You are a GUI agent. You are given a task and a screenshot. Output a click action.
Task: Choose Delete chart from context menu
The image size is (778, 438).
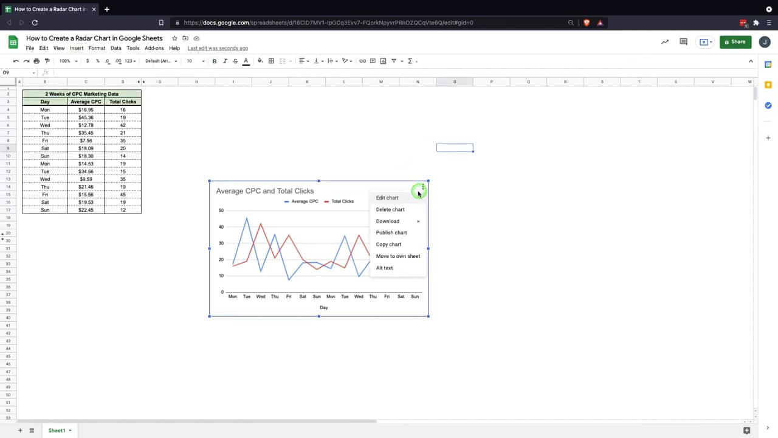[398, 209]
